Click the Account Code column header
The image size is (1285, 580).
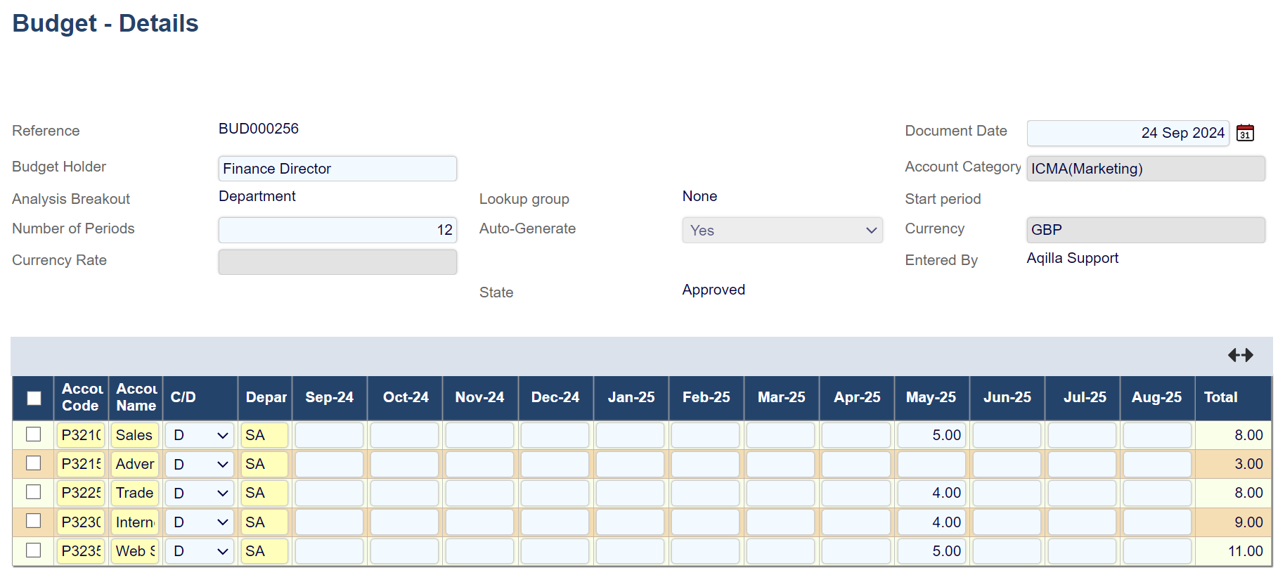coord(82,397)
